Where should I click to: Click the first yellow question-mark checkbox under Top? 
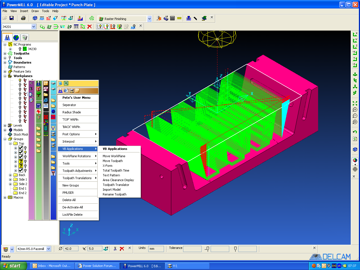tap(21, 161)
